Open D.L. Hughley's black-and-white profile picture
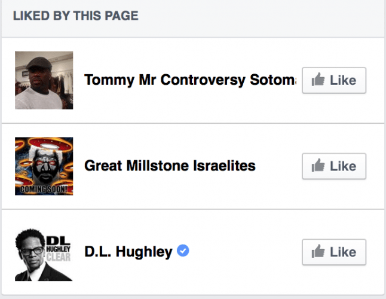This screenshot has width=386, height=299. coord(44,252)
